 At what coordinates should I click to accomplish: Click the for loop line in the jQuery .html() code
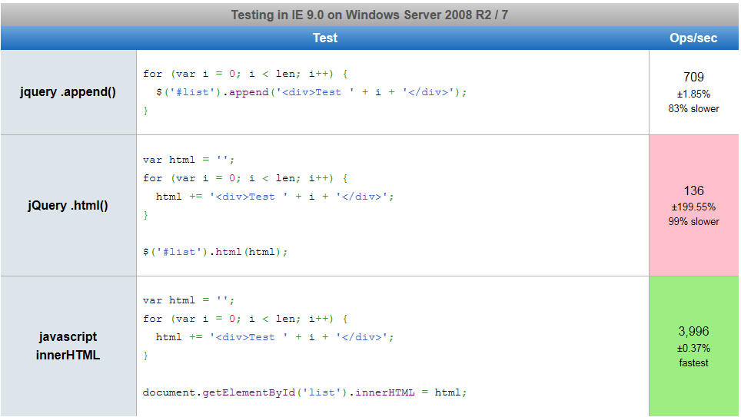245,178
